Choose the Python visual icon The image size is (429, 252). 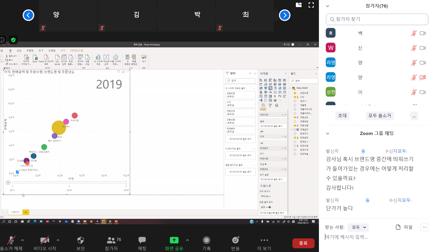(x=280, y=96)
